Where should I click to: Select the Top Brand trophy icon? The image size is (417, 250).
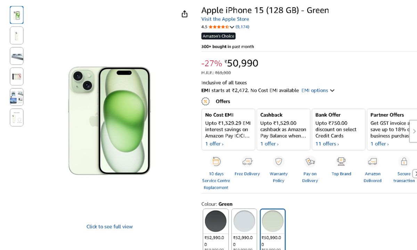point(341,161)
